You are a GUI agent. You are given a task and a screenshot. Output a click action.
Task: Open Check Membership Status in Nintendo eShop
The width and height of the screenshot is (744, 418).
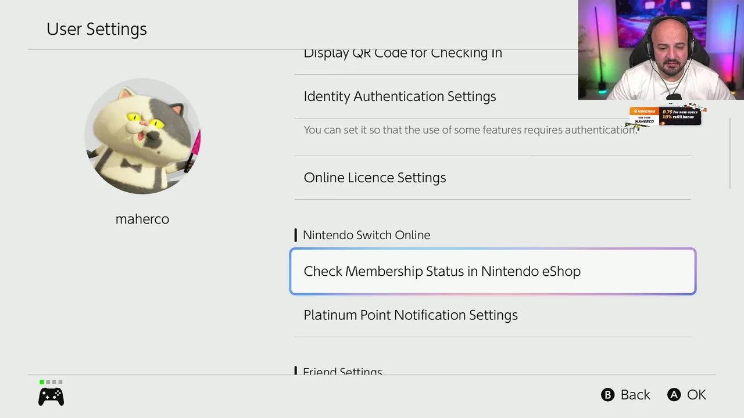493,271
